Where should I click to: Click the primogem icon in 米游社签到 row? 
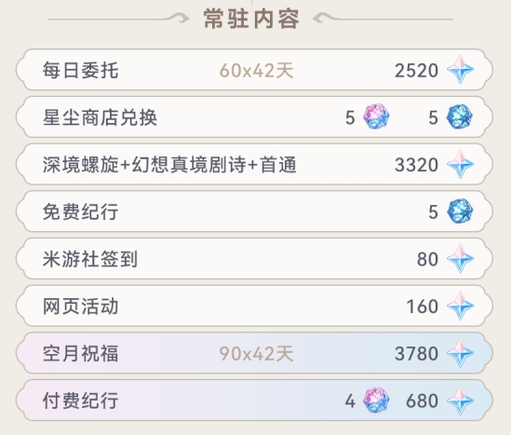(x=460, y=259)
